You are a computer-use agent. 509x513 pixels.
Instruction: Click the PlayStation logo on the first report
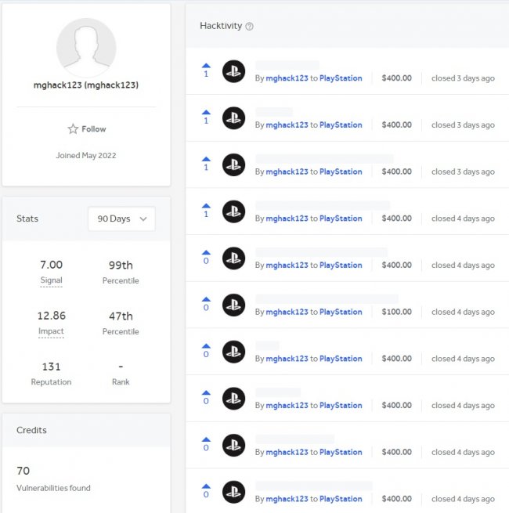coord(233,71)
